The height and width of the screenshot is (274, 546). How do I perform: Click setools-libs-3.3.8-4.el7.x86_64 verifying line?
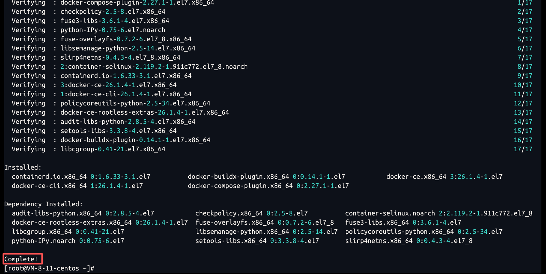click(x=272, y=130)
